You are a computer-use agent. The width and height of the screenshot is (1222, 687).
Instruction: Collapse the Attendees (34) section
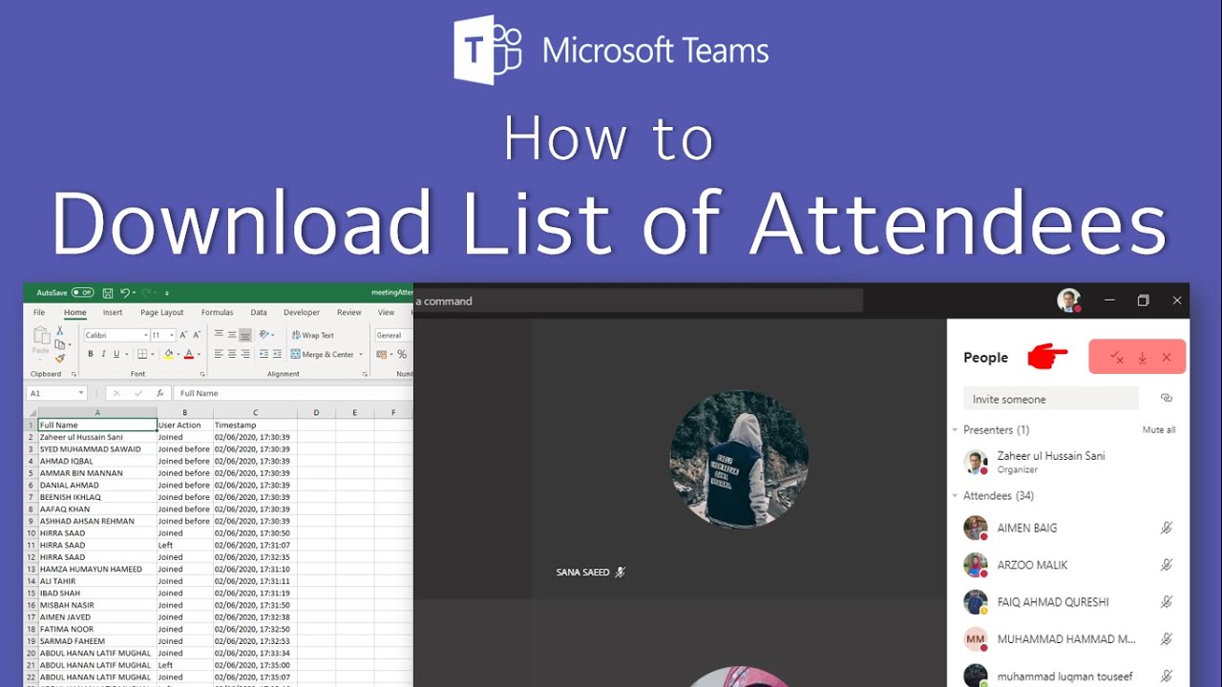point(955,496)
